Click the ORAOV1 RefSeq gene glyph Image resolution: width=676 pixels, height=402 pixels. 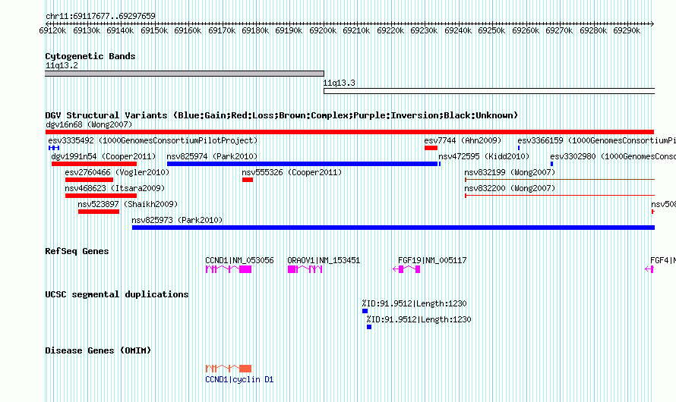(305, 269)
